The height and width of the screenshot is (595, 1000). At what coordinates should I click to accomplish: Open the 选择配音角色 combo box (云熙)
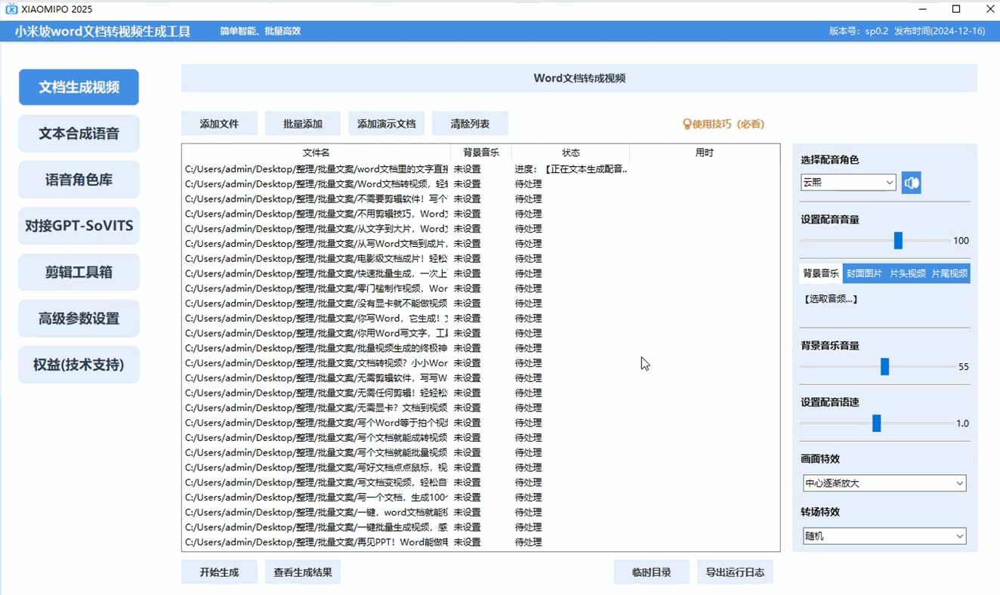click(848, 183)
